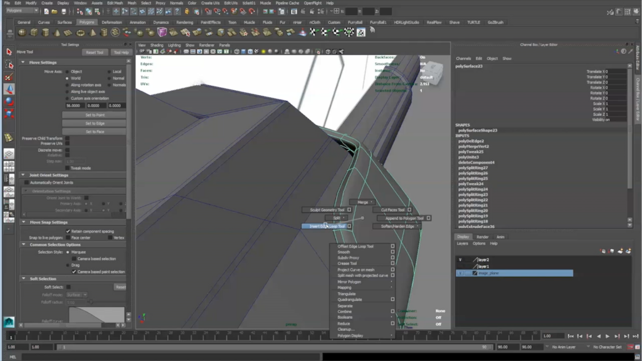The height and width of the screenshot is (361, 642).
Task: Enable the Soft Select checkbox
Action: [68, 287]
